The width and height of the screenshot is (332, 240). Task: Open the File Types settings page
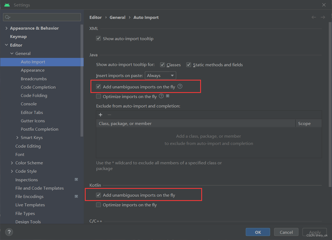[x=25, y=213]
